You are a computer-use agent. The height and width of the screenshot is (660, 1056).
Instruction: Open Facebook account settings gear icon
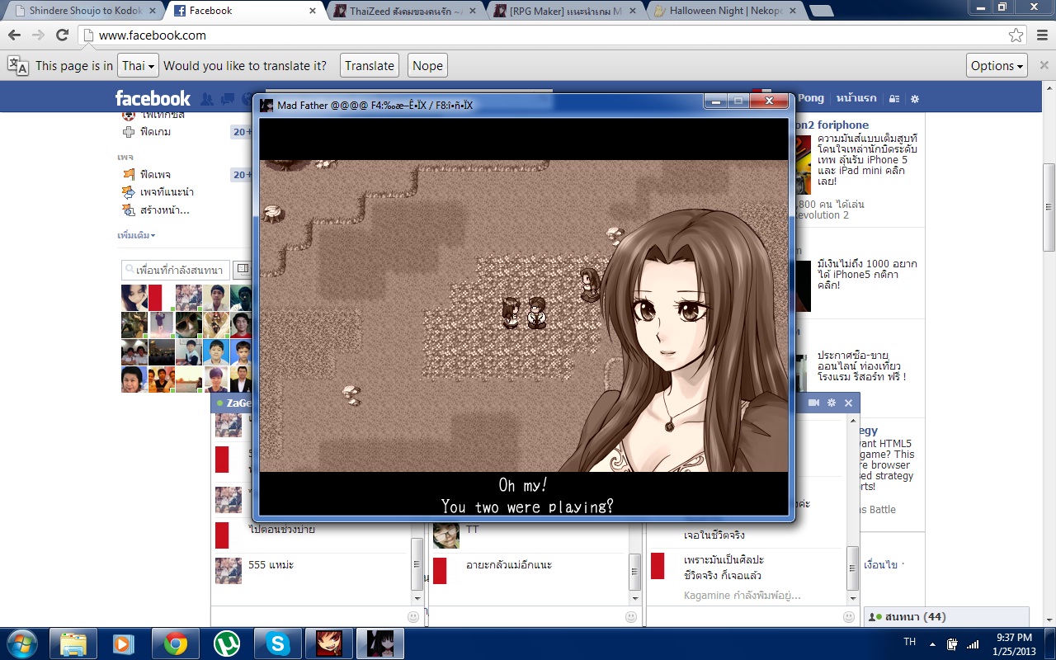point(914,98)
